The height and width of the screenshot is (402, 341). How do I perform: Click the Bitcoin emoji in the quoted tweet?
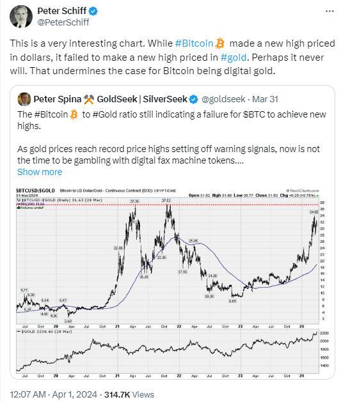(74, 114)
